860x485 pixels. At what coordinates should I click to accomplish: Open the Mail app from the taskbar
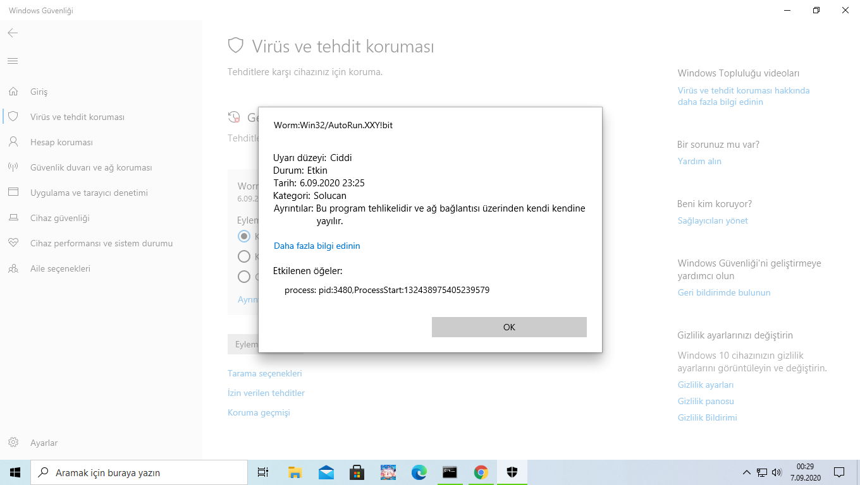point(326,472)
